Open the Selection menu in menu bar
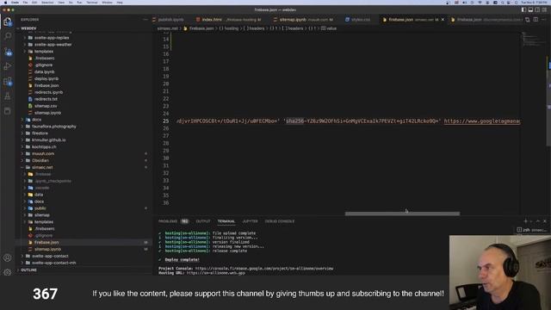551x310 pixels. coord(47,3)
